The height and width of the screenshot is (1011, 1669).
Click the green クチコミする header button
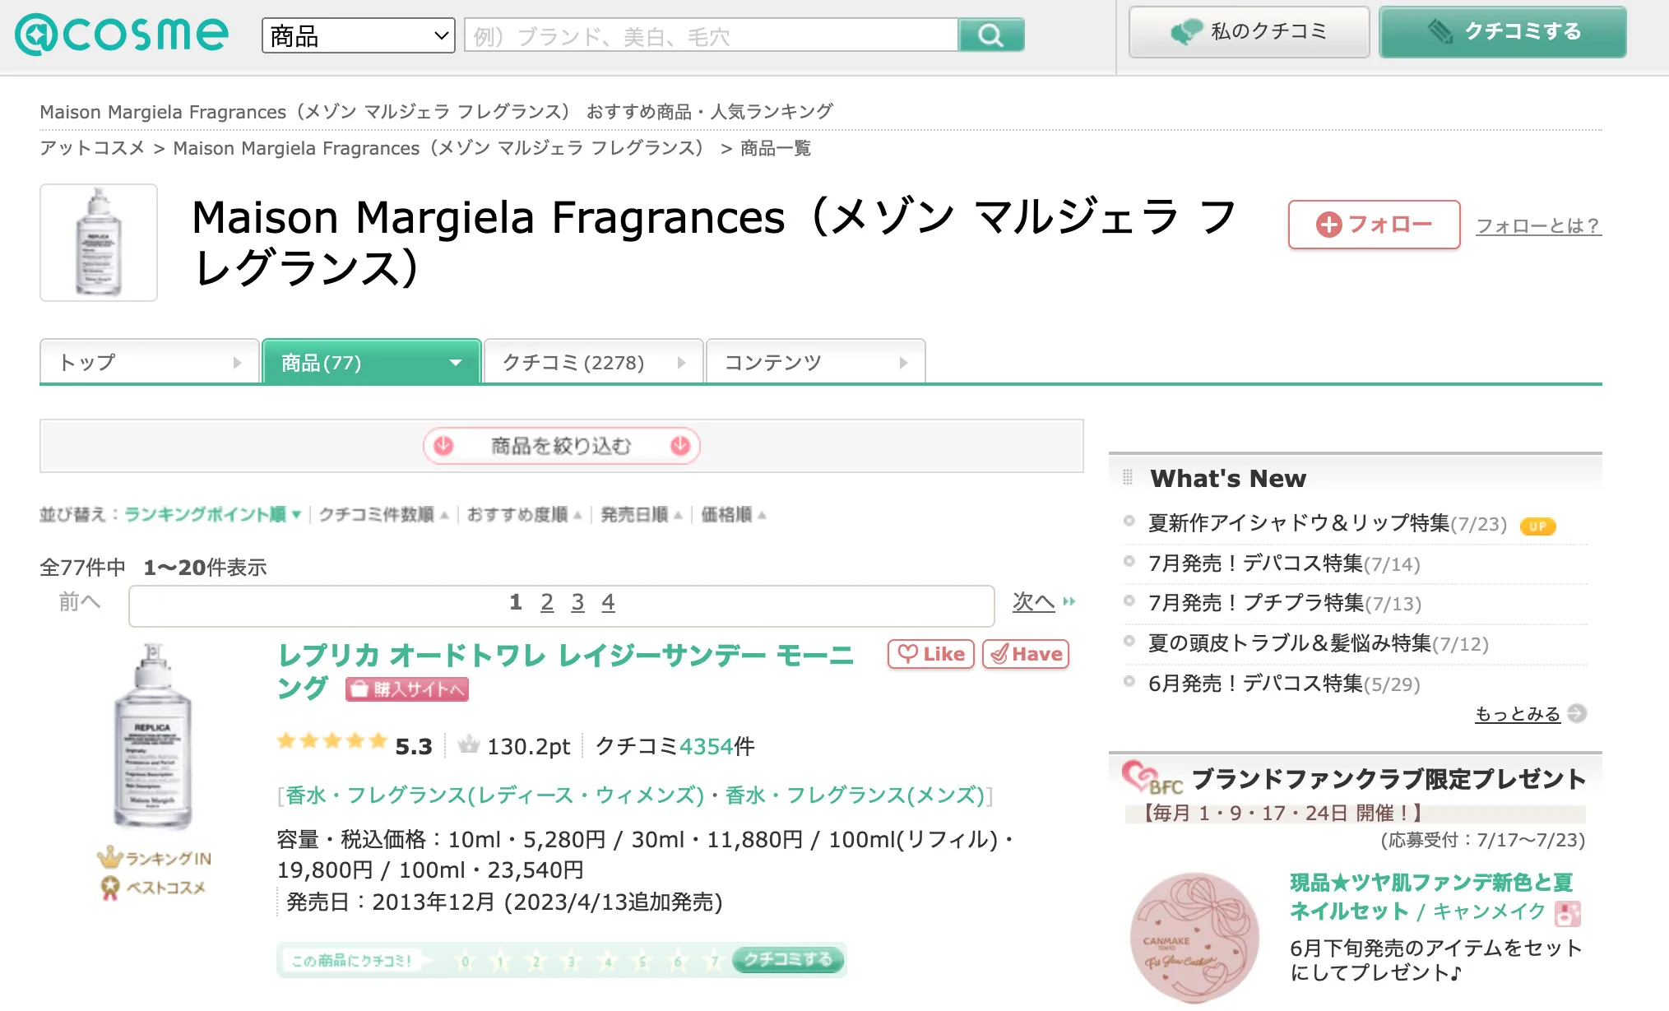coord(1503,32)
